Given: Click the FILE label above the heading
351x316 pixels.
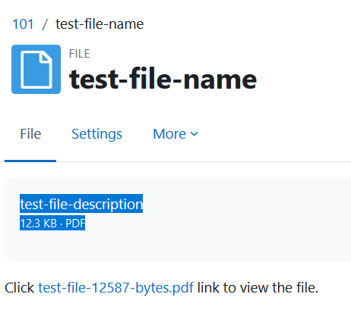Looking at the screenshot, I should (80, 54).
